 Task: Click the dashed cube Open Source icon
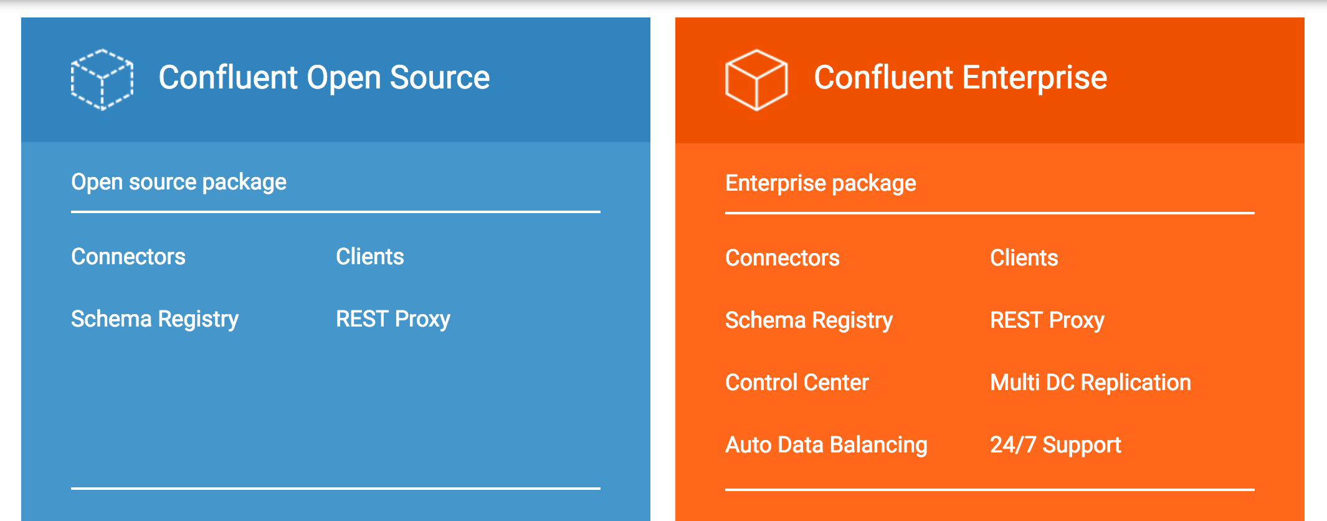tap(102, 79)
